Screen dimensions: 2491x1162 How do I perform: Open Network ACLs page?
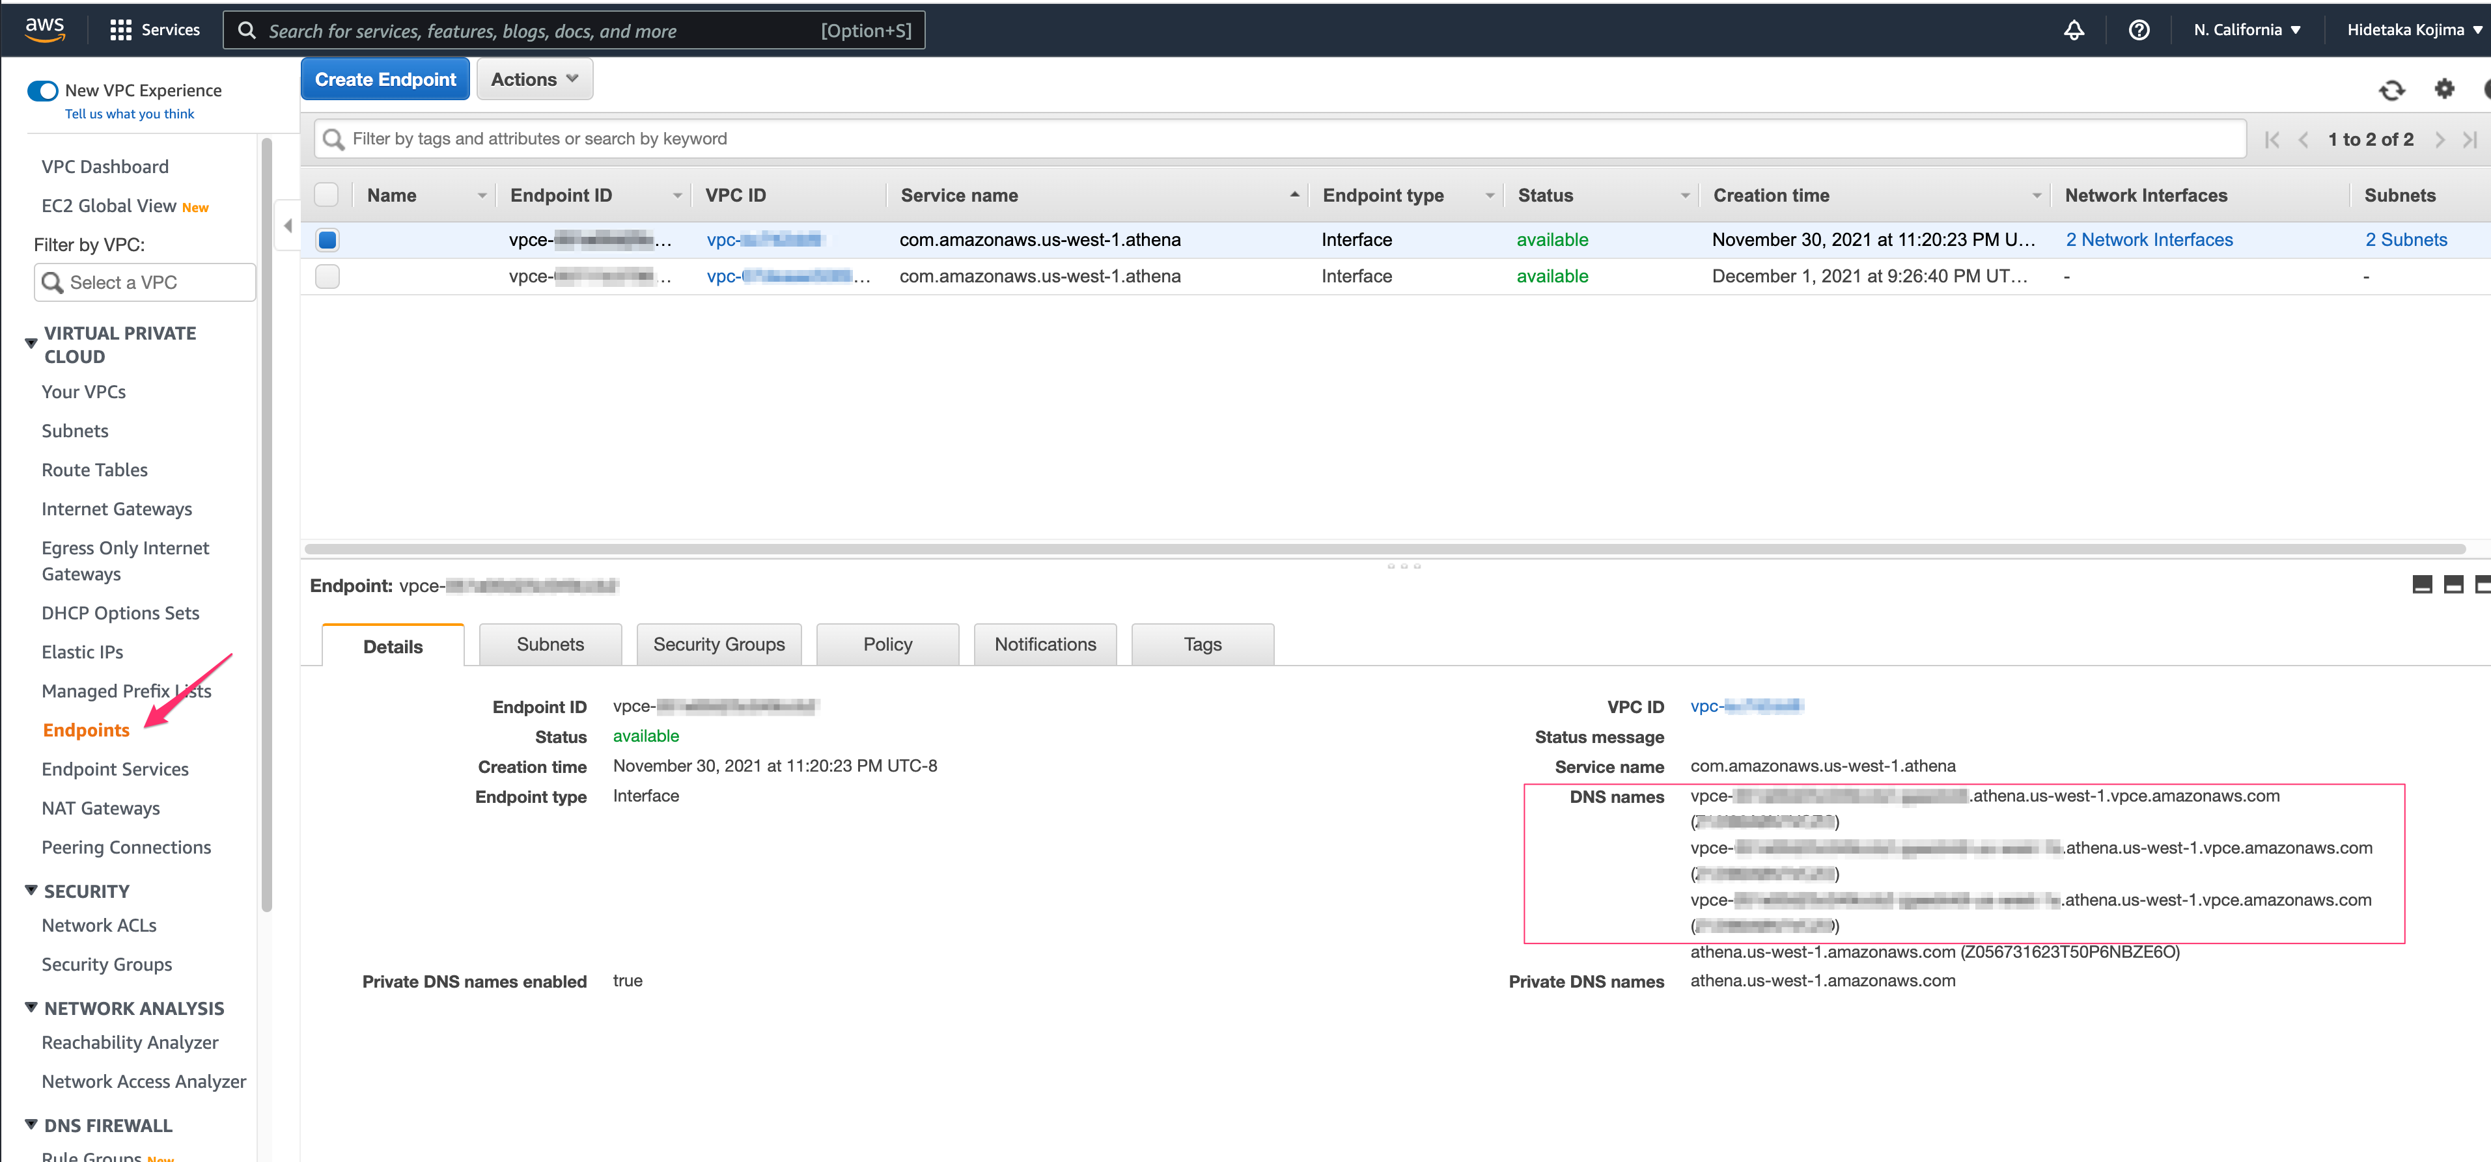pyautogui.click(x=100, y=925)
